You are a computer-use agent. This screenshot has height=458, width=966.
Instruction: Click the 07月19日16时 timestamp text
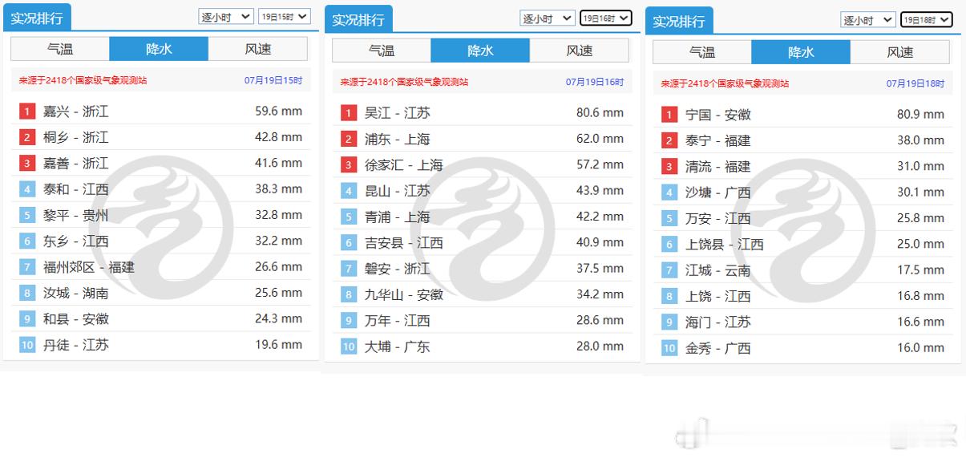(595, 82)
